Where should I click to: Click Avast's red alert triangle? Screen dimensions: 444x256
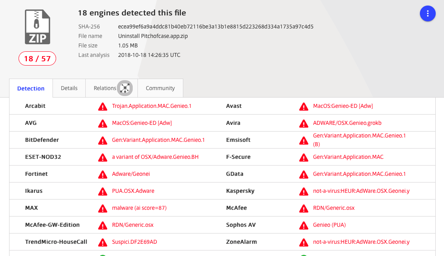pyautogui.click(x=303, y=106)
